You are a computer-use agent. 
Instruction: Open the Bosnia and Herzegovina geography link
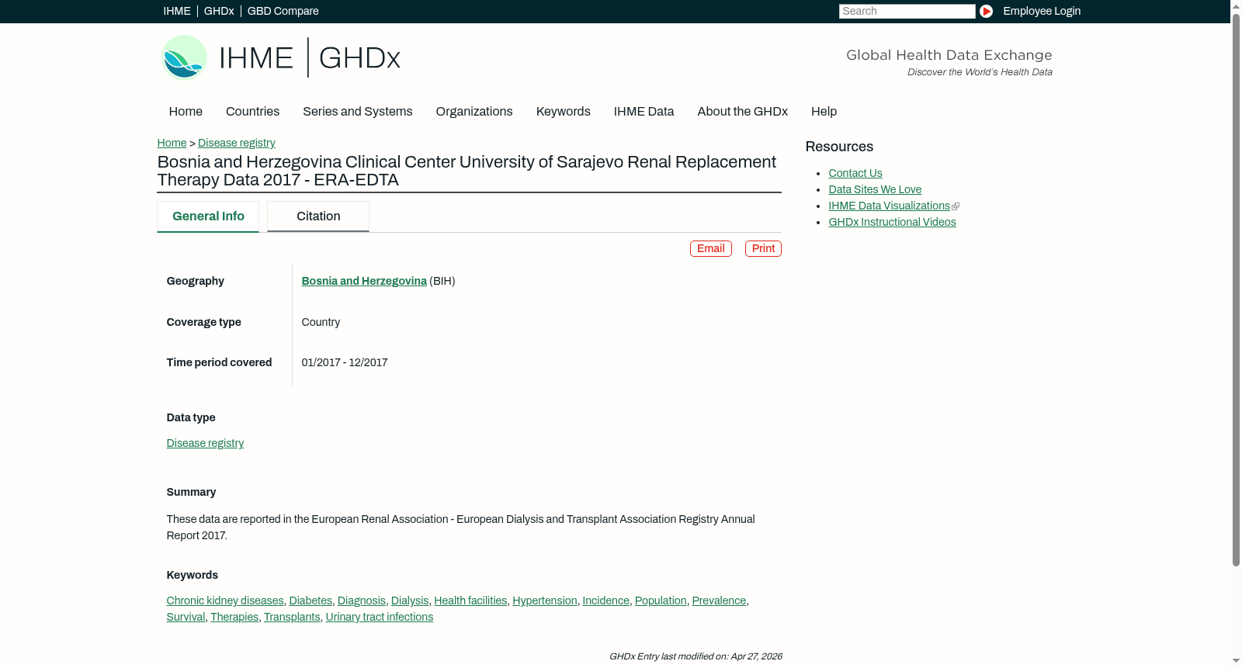(364, 282)
